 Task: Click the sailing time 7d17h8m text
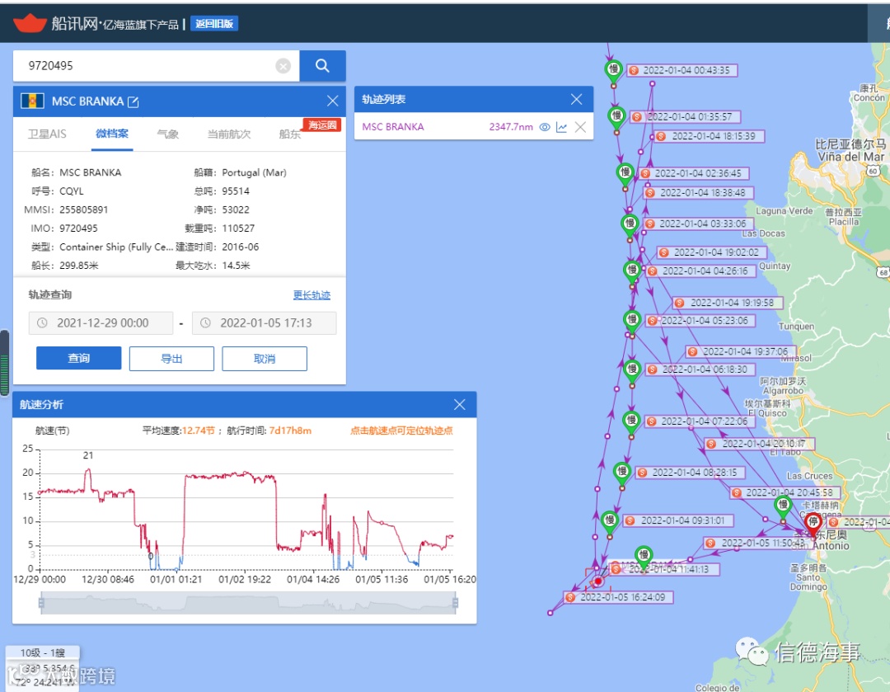click(x=290, y=431)
